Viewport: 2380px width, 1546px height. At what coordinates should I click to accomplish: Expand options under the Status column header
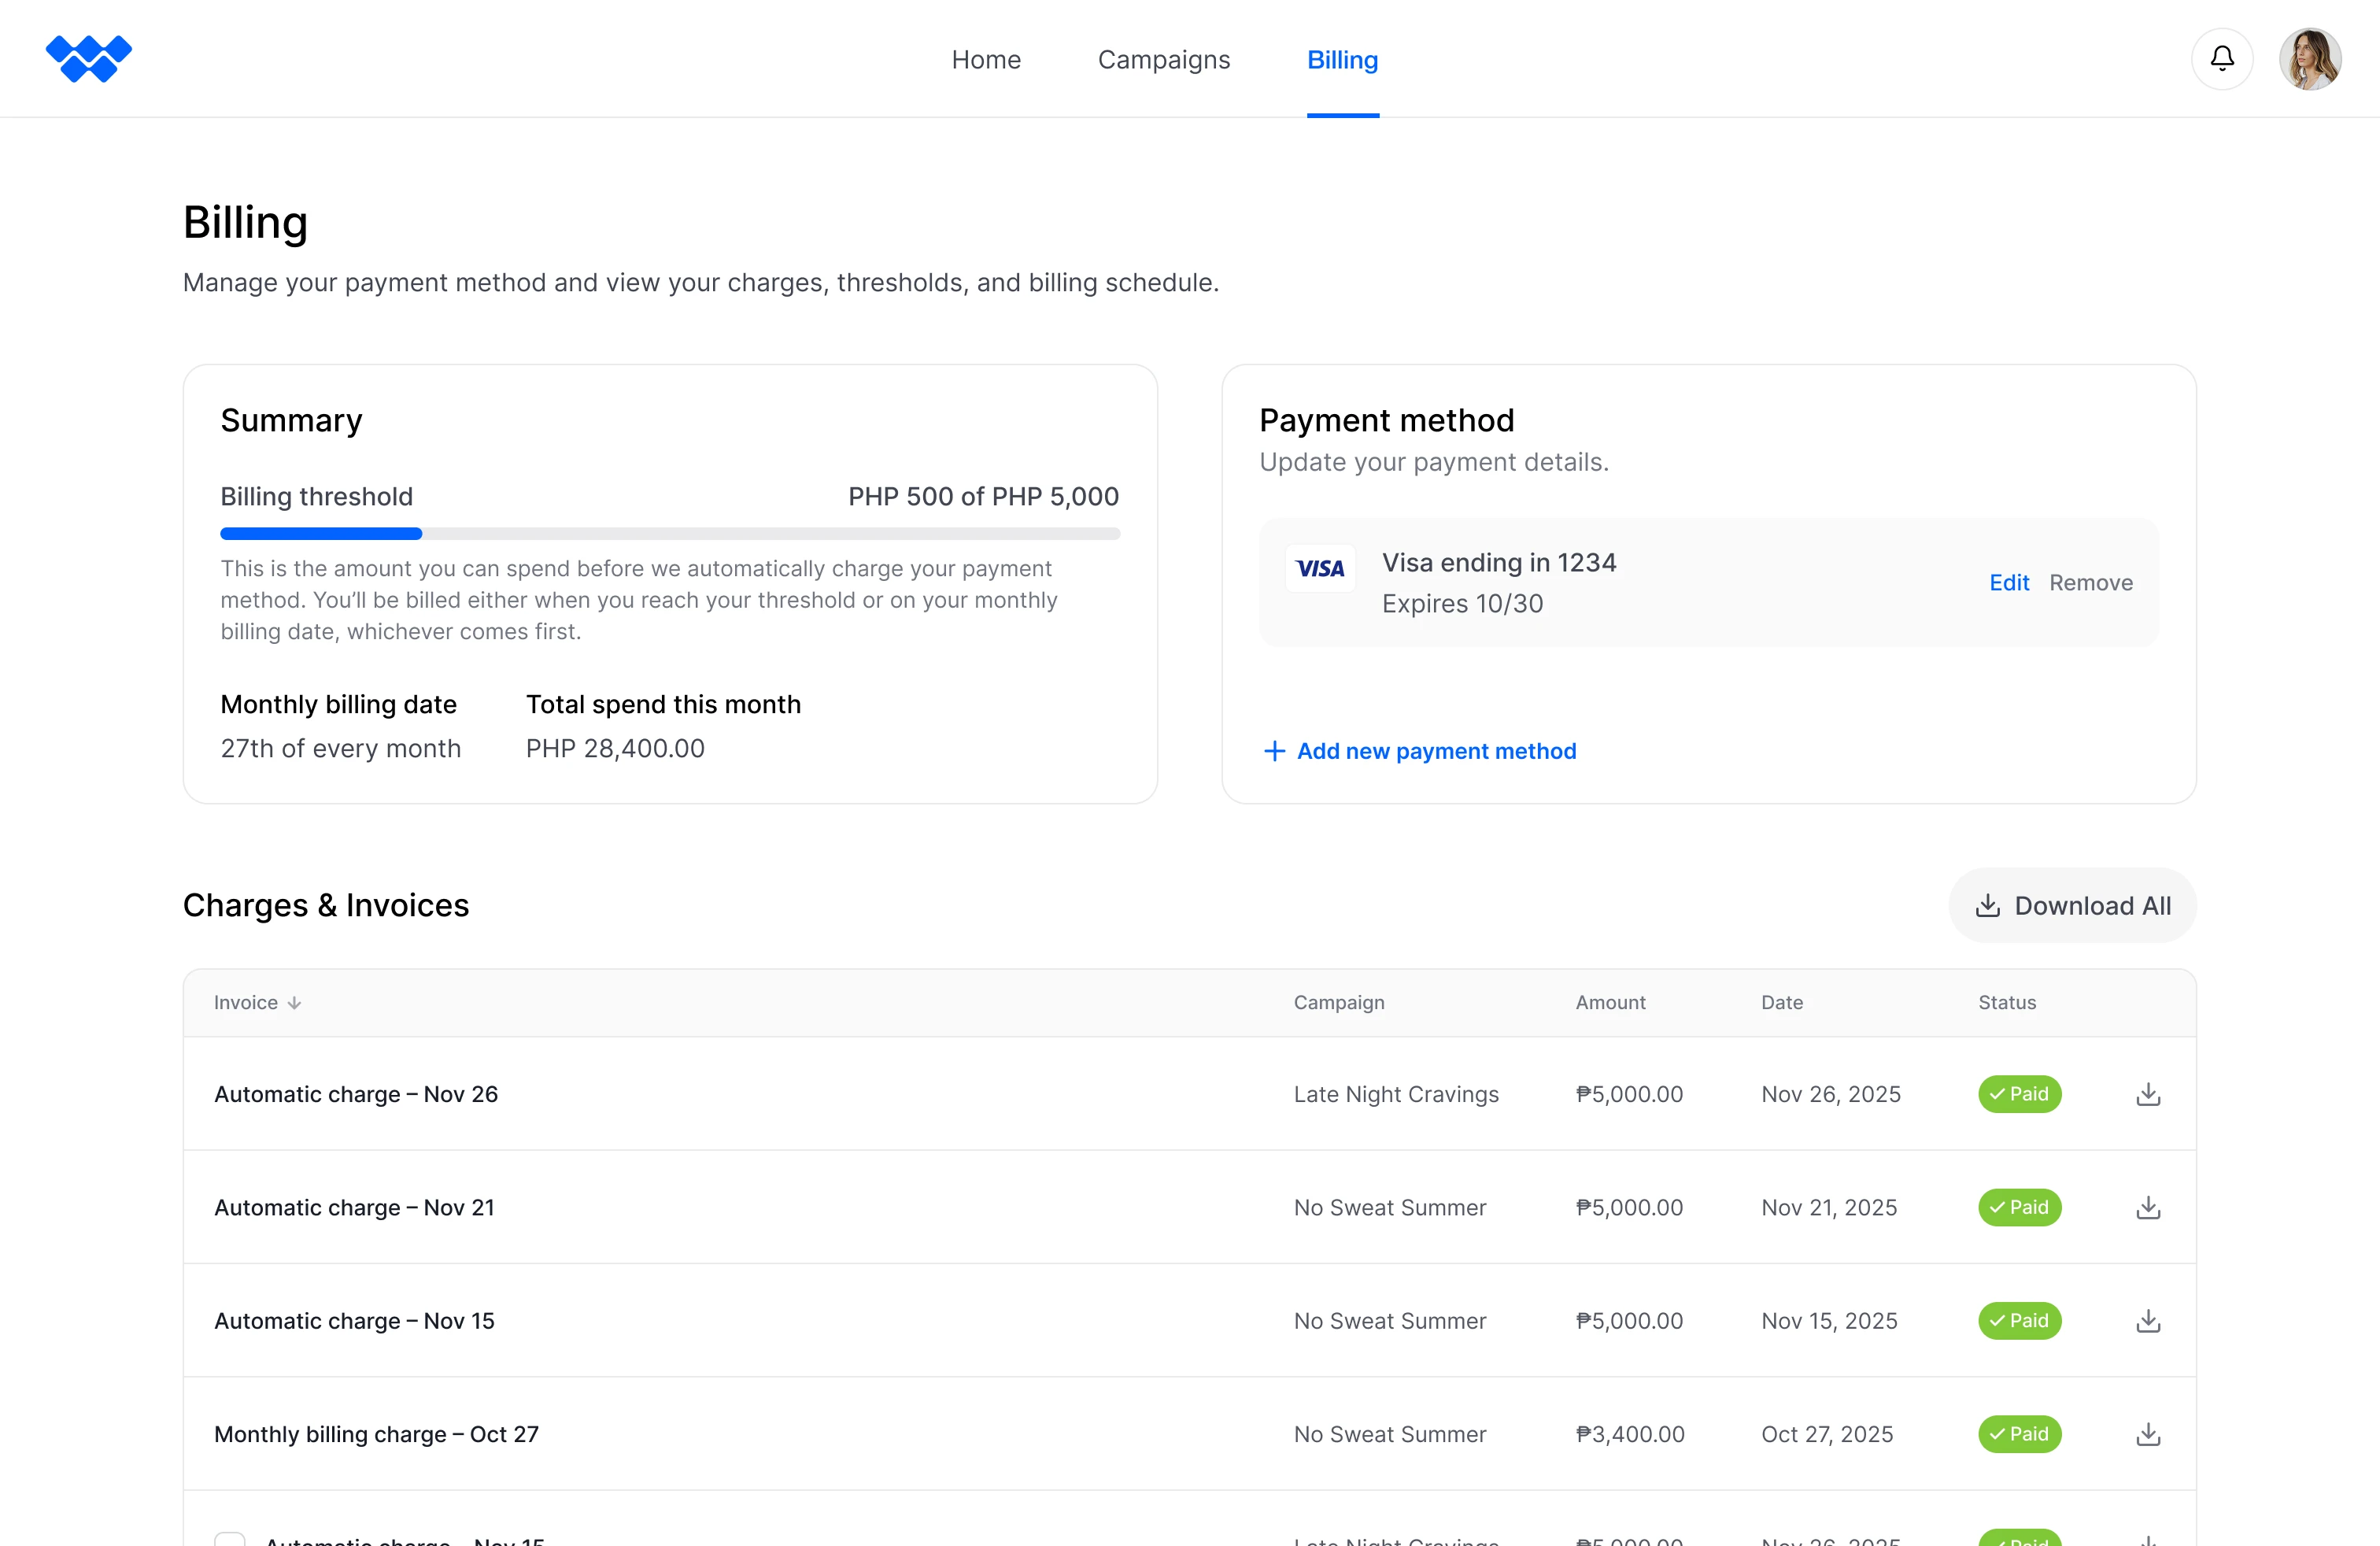2006,1002
